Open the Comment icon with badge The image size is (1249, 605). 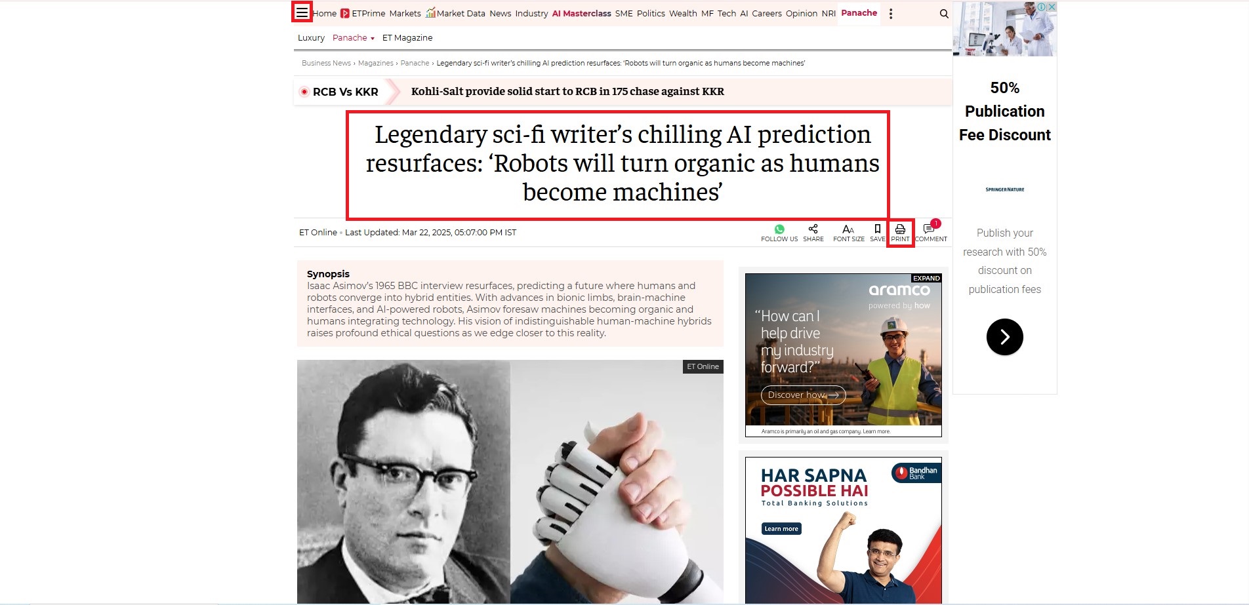tap(931, 232)
